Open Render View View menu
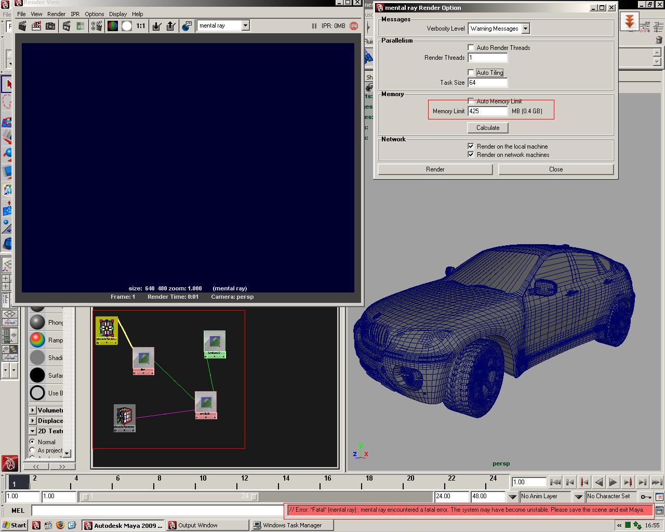Screen dimensions: 665x532 pyautogui.click(x=36, y=14)
